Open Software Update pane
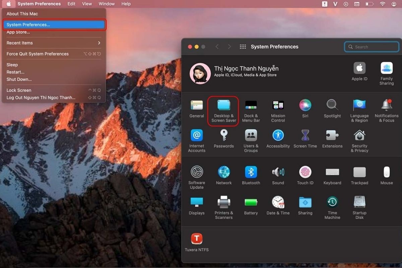402x268 pixels. (x=197, y=178)
